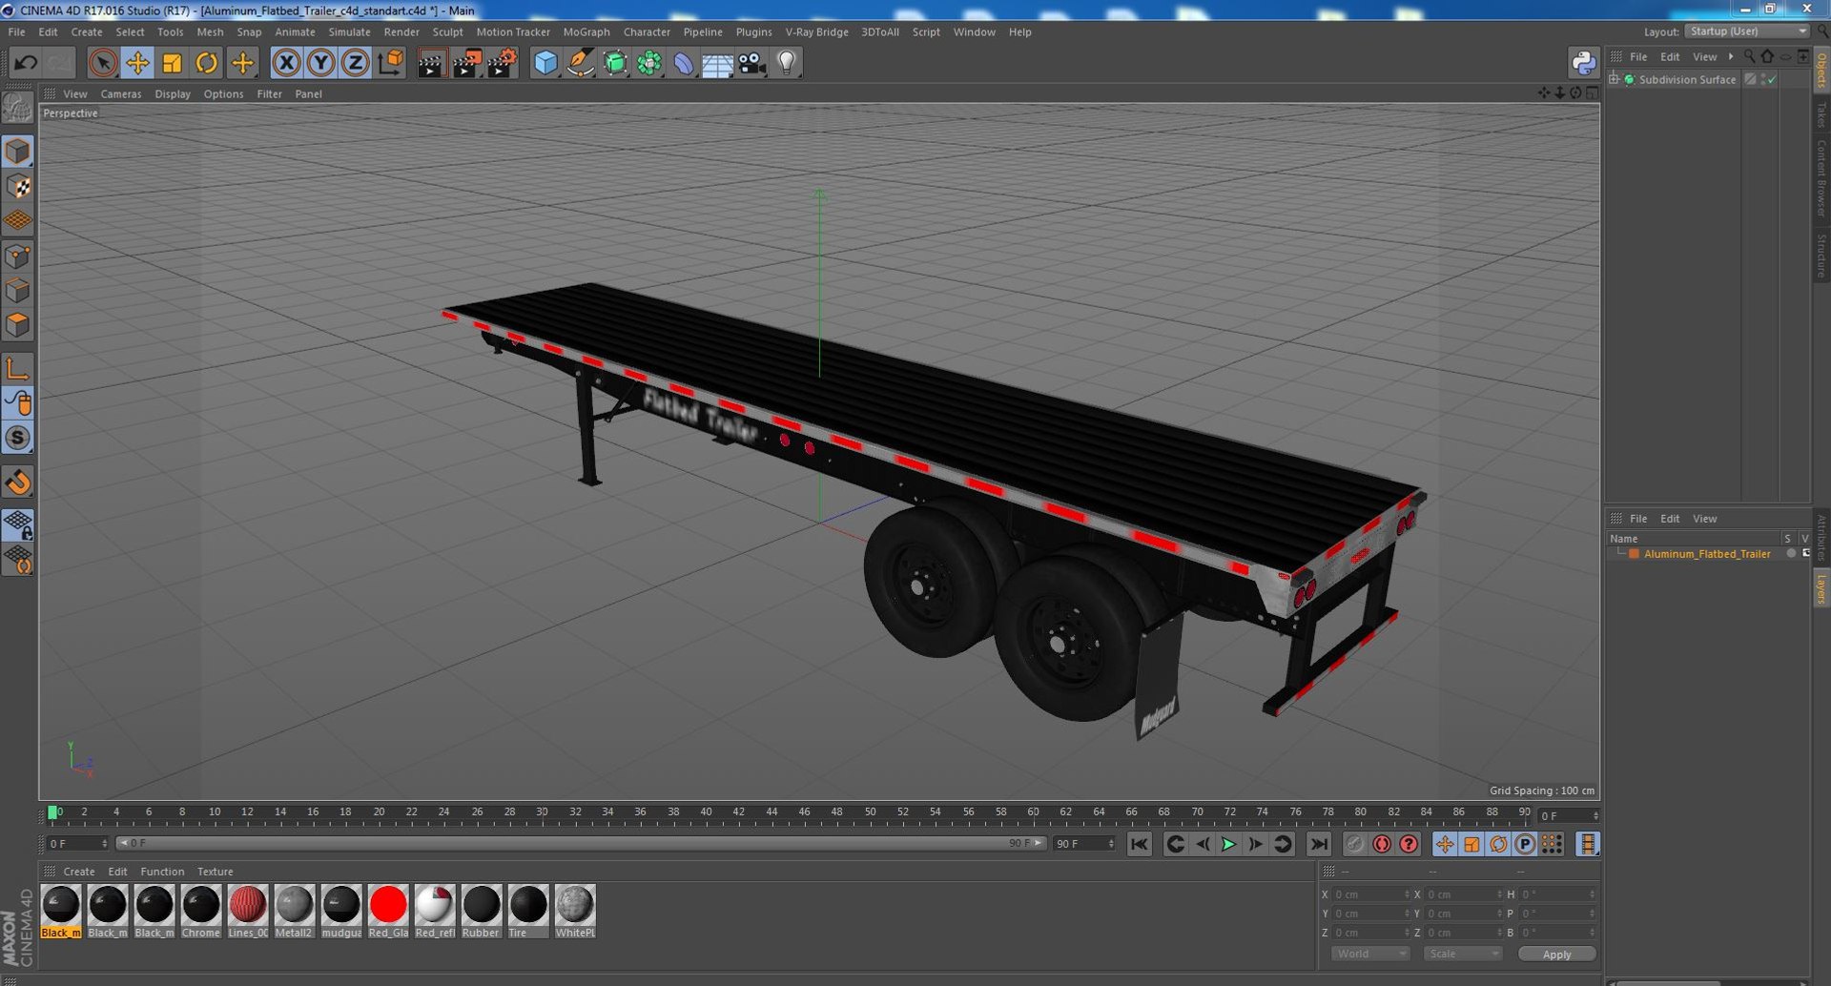
Task: Switch to Edges mode
Action: (x=18, y=290)
